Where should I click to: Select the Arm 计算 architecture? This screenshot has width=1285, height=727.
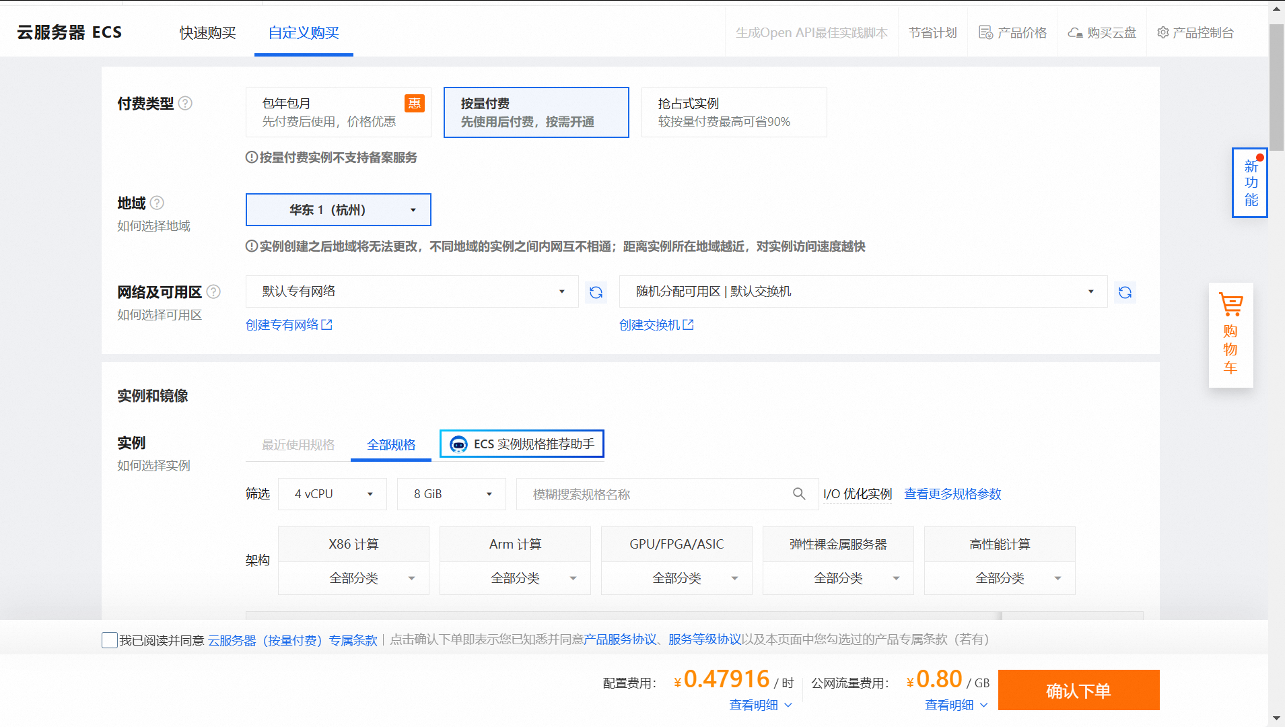pyautogui.click(x=515, y=544)
